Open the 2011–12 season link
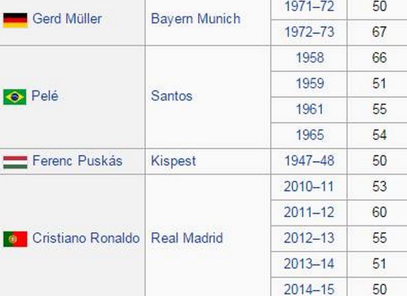 (309, 212)
